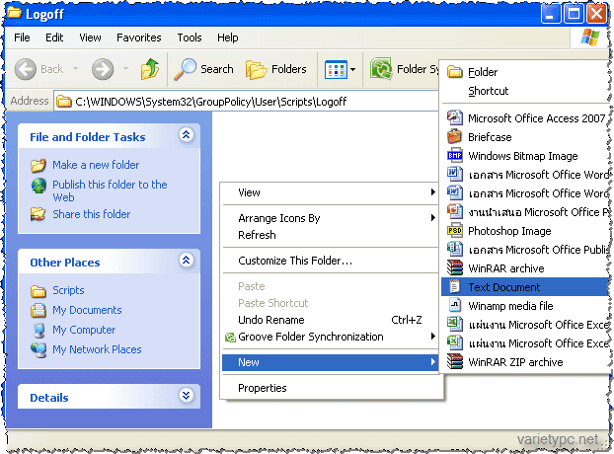Click the My Network Places icon

(38, 349)
